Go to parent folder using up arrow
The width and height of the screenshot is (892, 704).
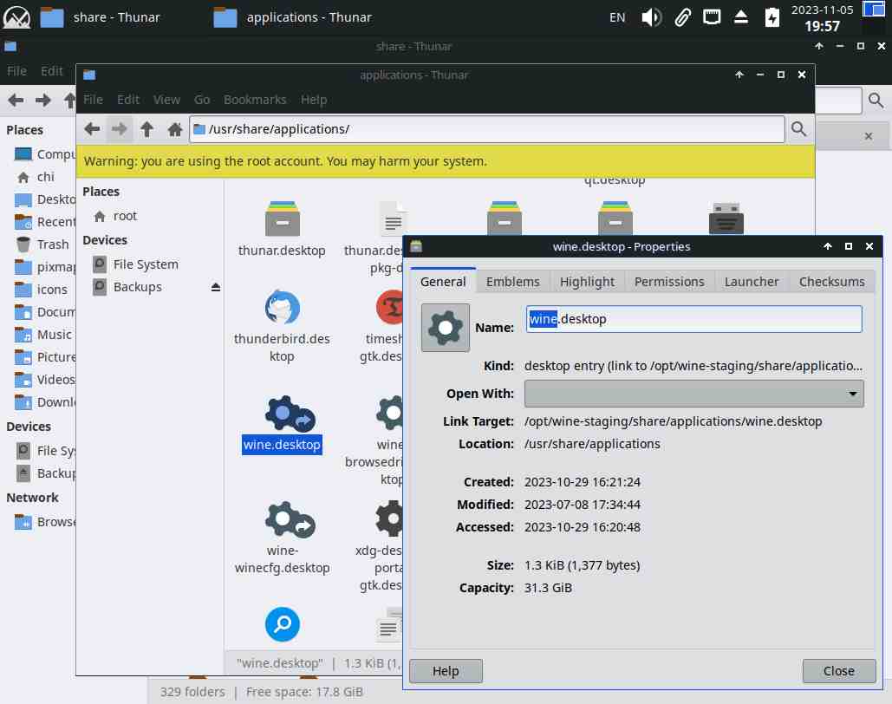(x=146, y=129)
